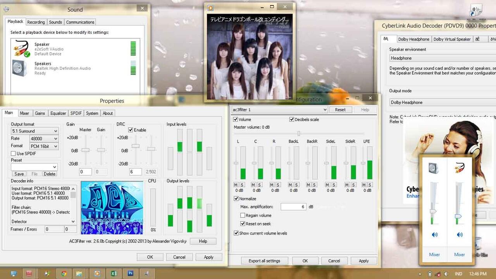Mute the BackL channel with M button

[290, 185]
